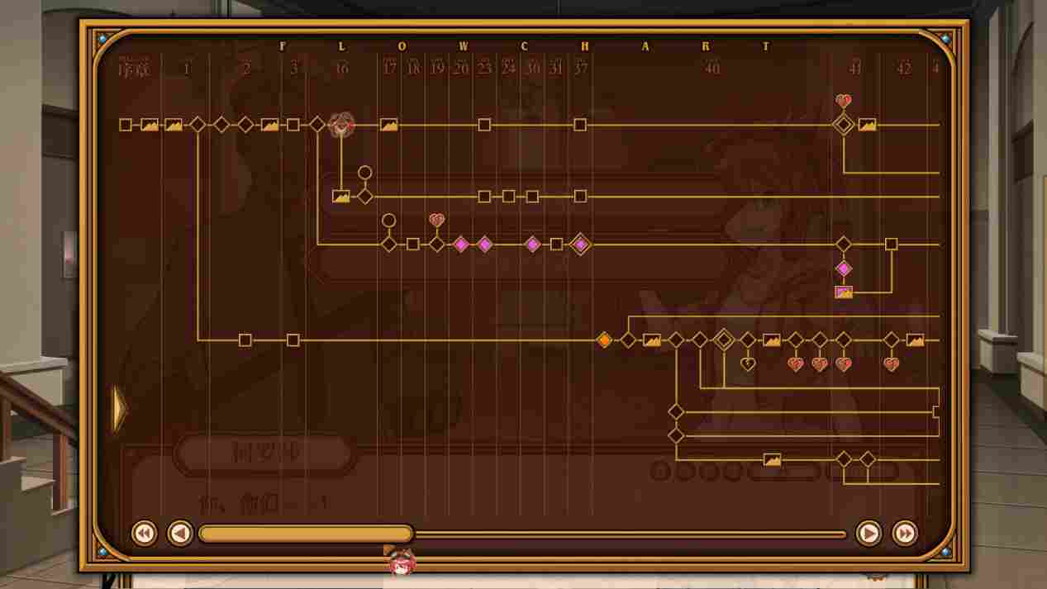The width and height of the screenshot is (1047, 589).
Task: Select the heart icon under chapter 19
Action: click(x=437, y=221)
